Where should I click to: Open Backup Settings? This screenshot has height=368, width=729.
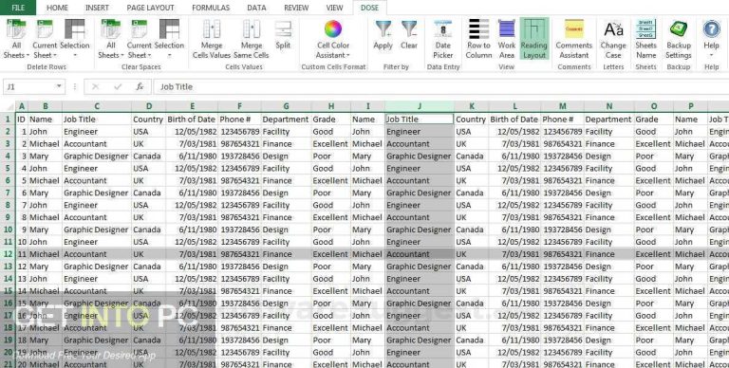[679, 28]
